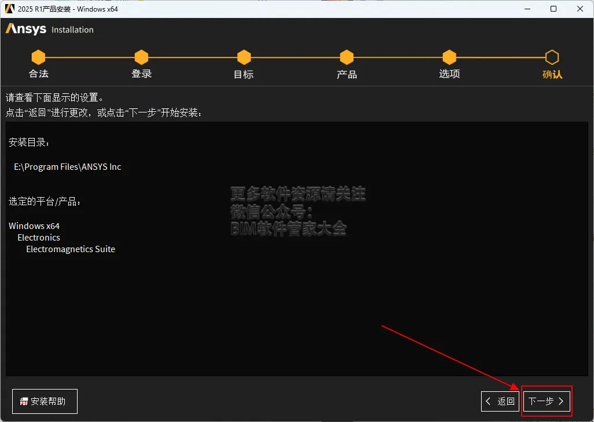Close the installer window

[580, 9]
